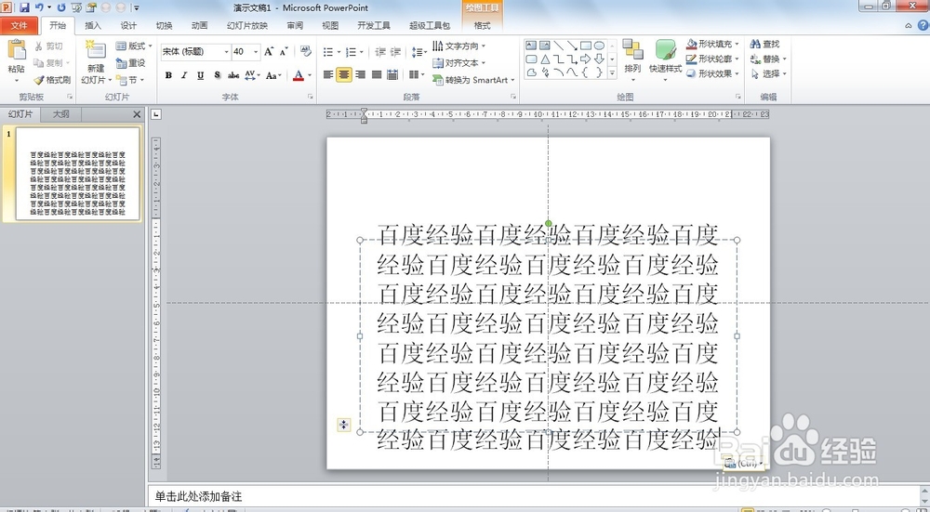Switch to the Outline (大纲) pane tab
Viewport: 930px width, 512px height.
click(x=61, y=114)
